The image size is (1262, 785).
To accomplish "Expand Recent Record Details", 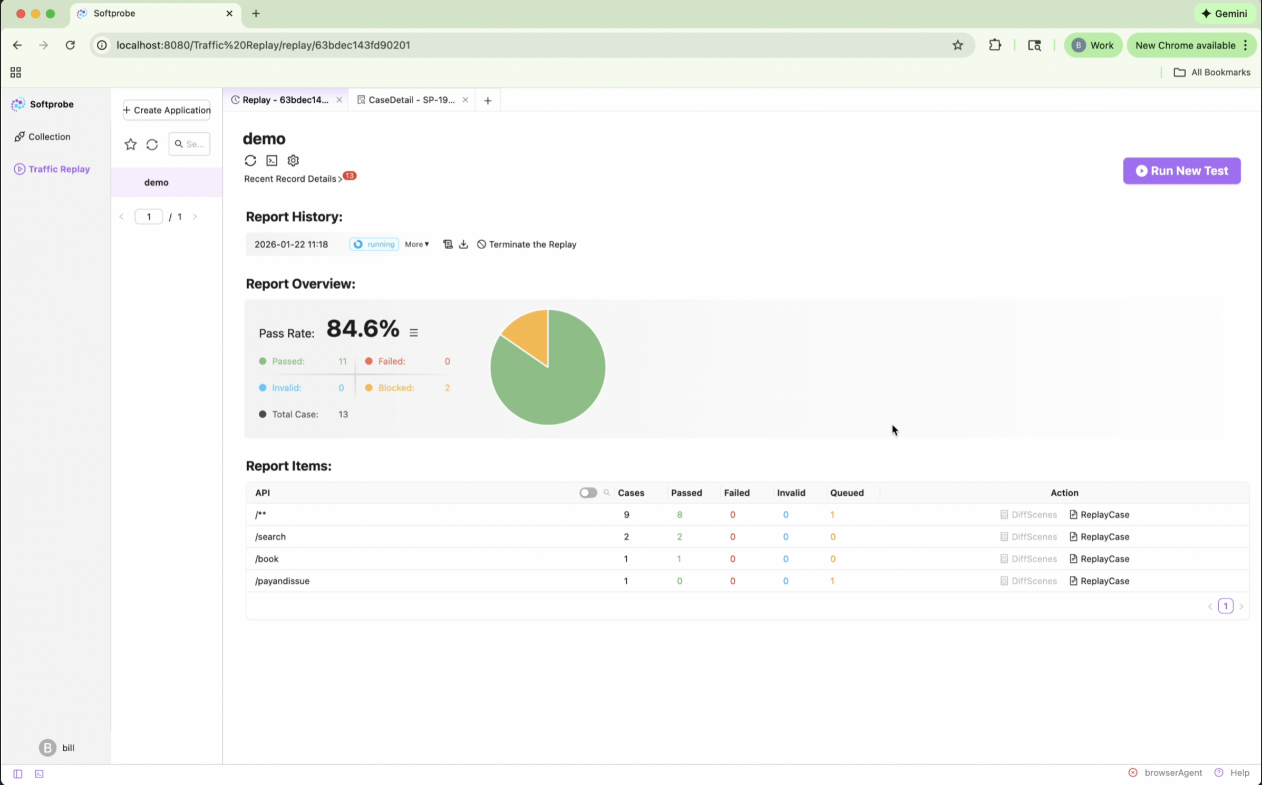I will click(x=293, y=179).
